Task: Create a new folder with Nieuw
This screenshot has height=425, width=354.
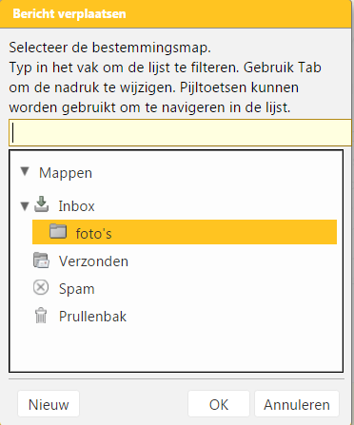Action: (x=49, y=404)
